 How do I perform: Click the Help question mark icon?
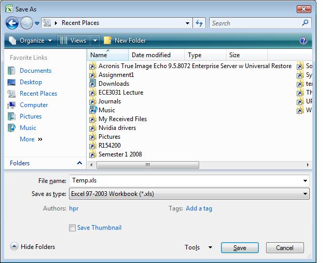point(303,41)
